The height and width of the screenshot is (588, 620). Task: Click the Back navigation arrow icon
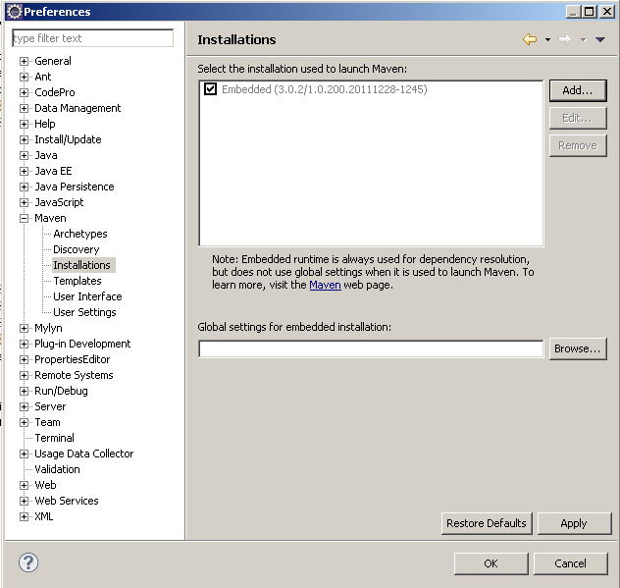pos(530,39)
